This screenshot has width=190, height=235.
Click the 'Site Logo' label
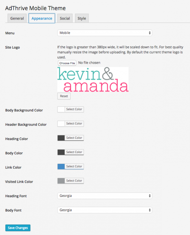(12, 47)
